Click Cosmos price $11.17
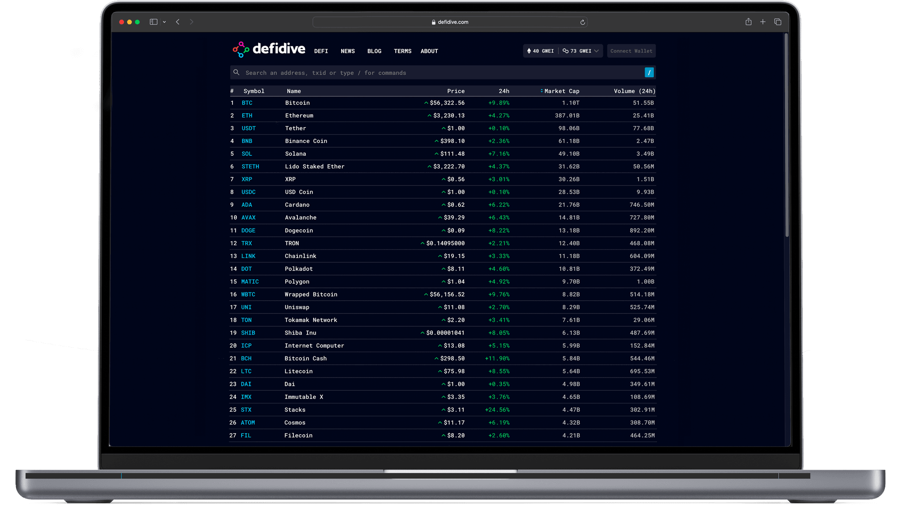The height and width of the screenshot is (505, 915). [454, 423]
